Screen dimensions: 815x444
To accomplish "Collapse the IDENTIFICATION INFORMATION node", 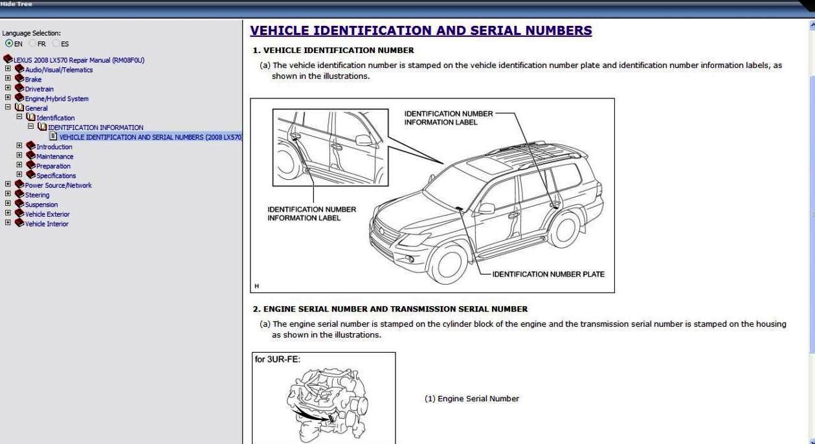I will tap(31, 127).
